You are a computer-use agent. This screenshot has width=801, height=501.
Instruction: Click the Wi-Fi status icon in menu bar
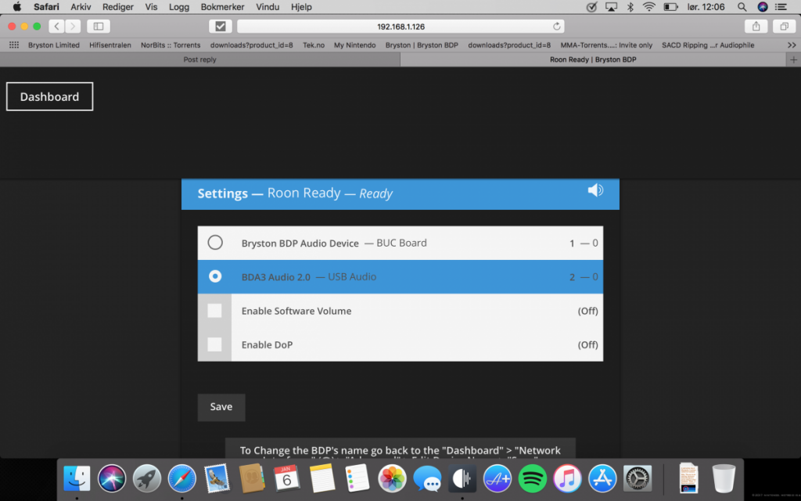(x=649, y=7)
